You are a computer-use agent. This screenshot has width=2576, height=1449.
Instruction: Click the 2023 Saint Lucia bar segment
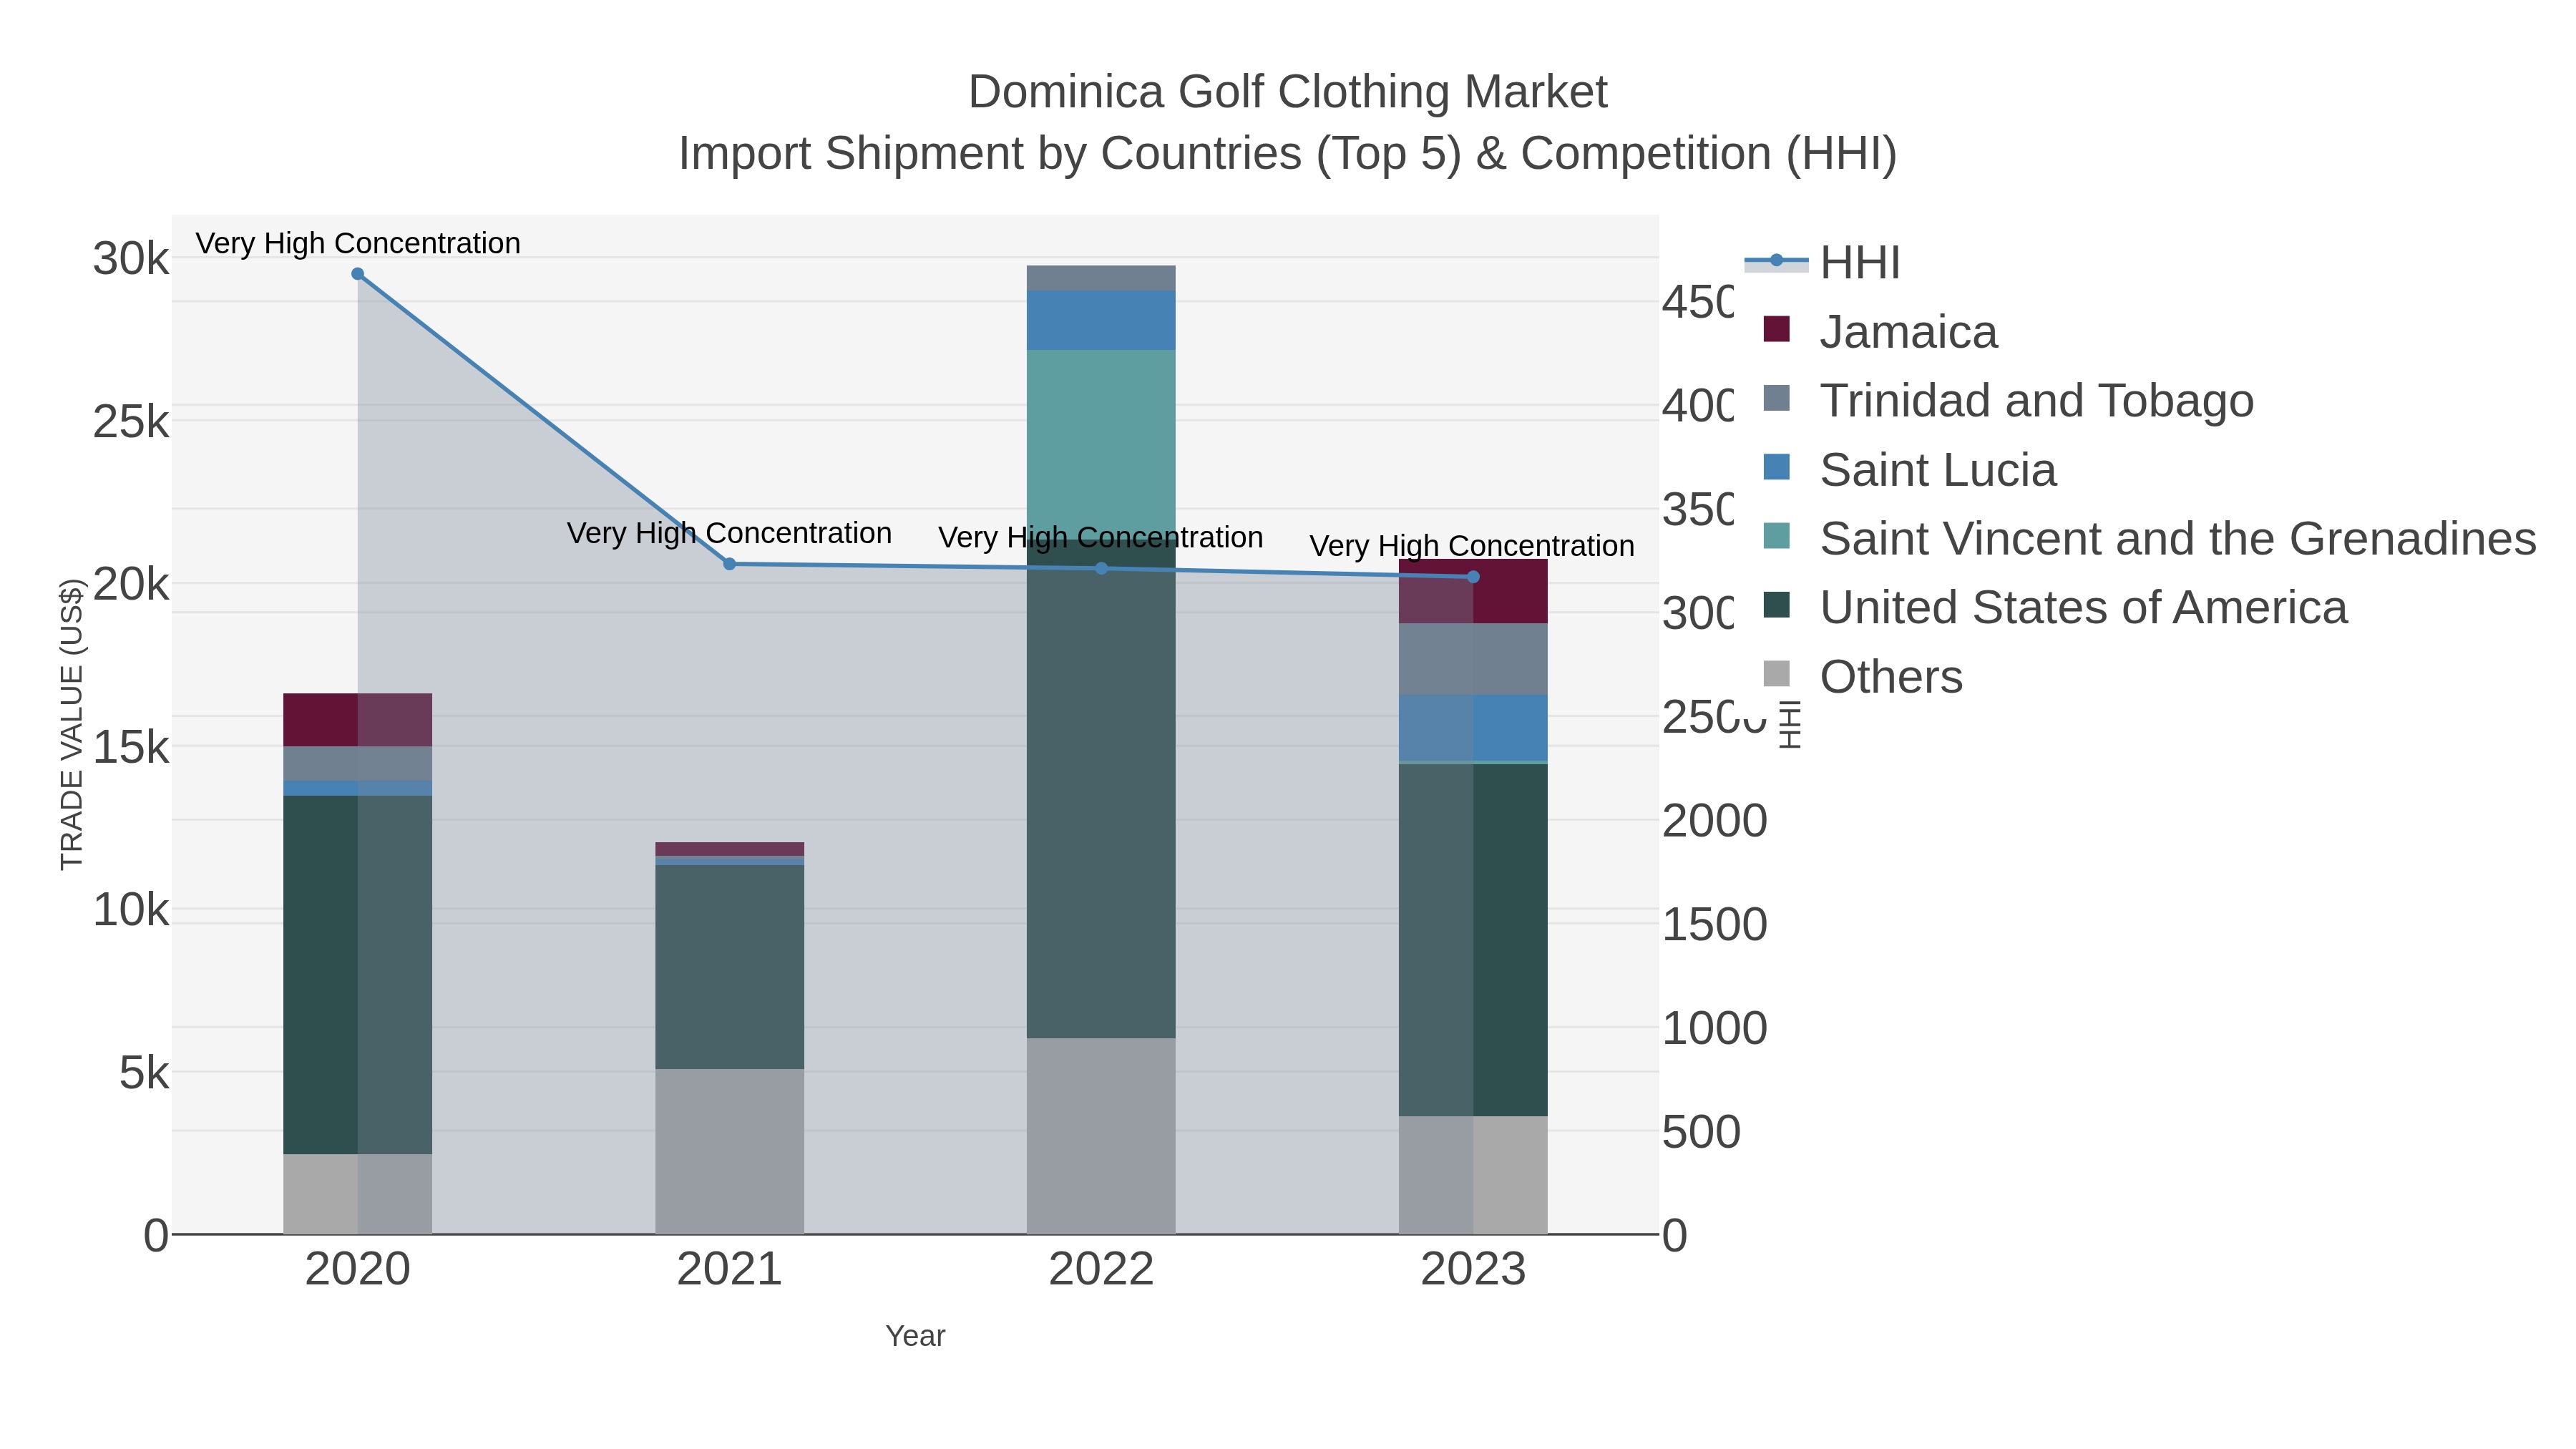(x=1473, y=728)
